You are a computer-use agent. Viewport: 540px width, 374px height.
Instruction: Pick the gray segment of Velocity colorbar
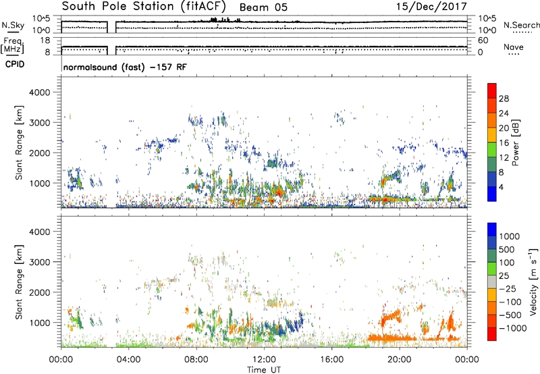492,282
